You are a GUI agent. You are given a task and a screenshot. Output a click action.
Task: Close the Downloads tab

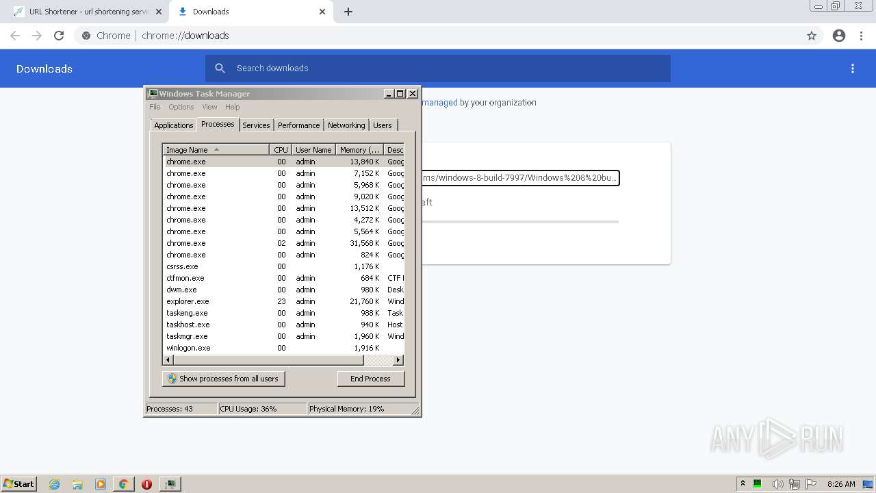322,12
